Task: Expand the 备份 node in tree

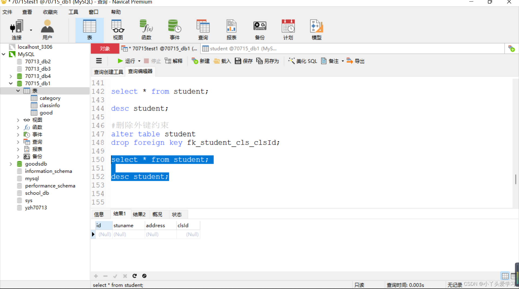Action: pyautogui.click(x=18, y=157)
